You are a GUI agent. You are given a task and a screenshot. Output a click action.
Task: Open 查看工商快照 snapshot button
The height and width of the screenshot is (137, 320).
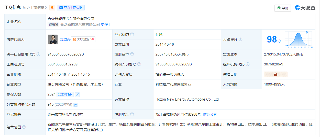click(71, 8)
